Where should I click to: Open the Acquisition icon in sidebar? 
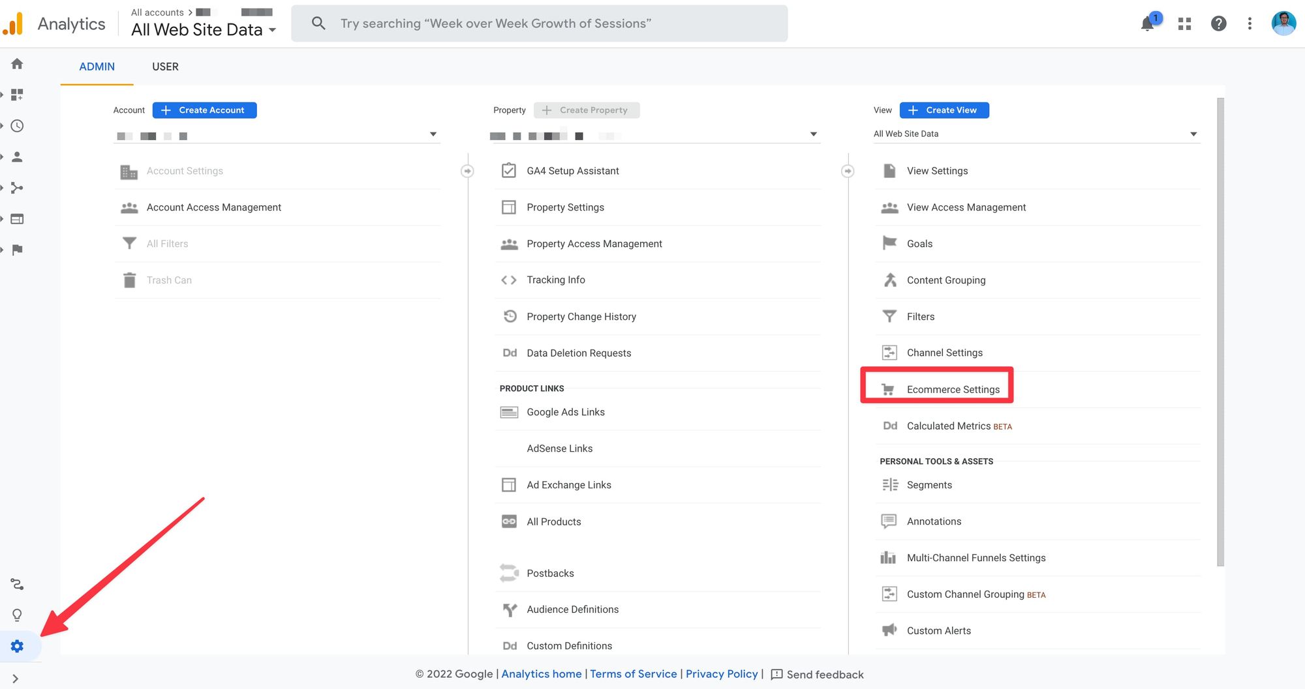17,188
